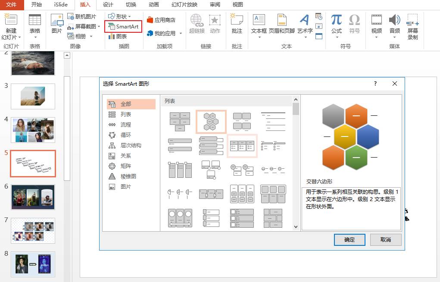Choose the 层次结构 hierarchy category

pos(131,146)
